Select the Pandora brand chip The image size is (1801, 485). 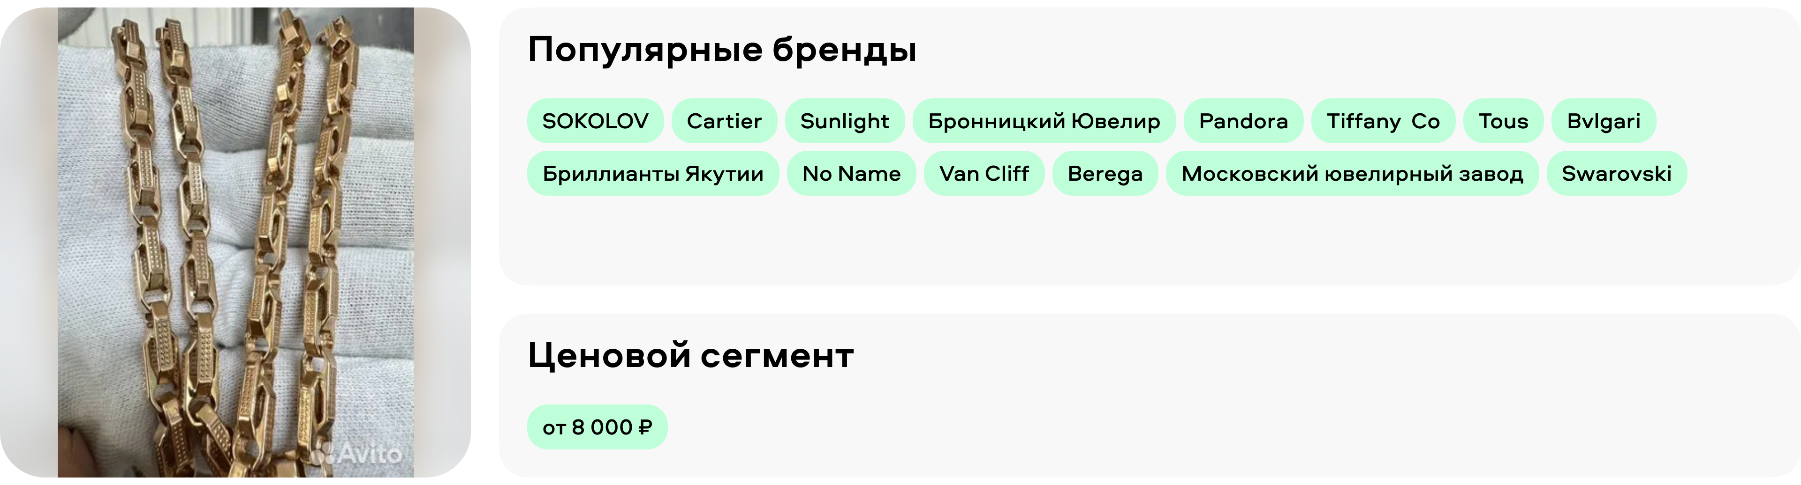point(1243,121)
